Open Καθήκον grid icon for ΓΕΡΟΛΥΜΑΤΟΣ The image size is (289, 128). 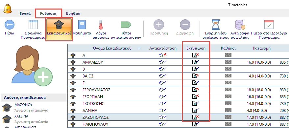tap(228, 90)
